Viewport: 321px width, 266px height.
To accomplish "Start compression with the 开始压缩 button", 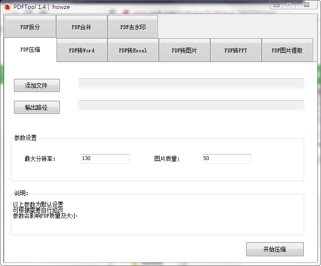I will click(275, 249).
